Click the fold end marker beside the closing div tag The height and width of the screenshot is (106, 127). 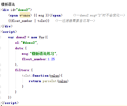click(x=0, y=26)
